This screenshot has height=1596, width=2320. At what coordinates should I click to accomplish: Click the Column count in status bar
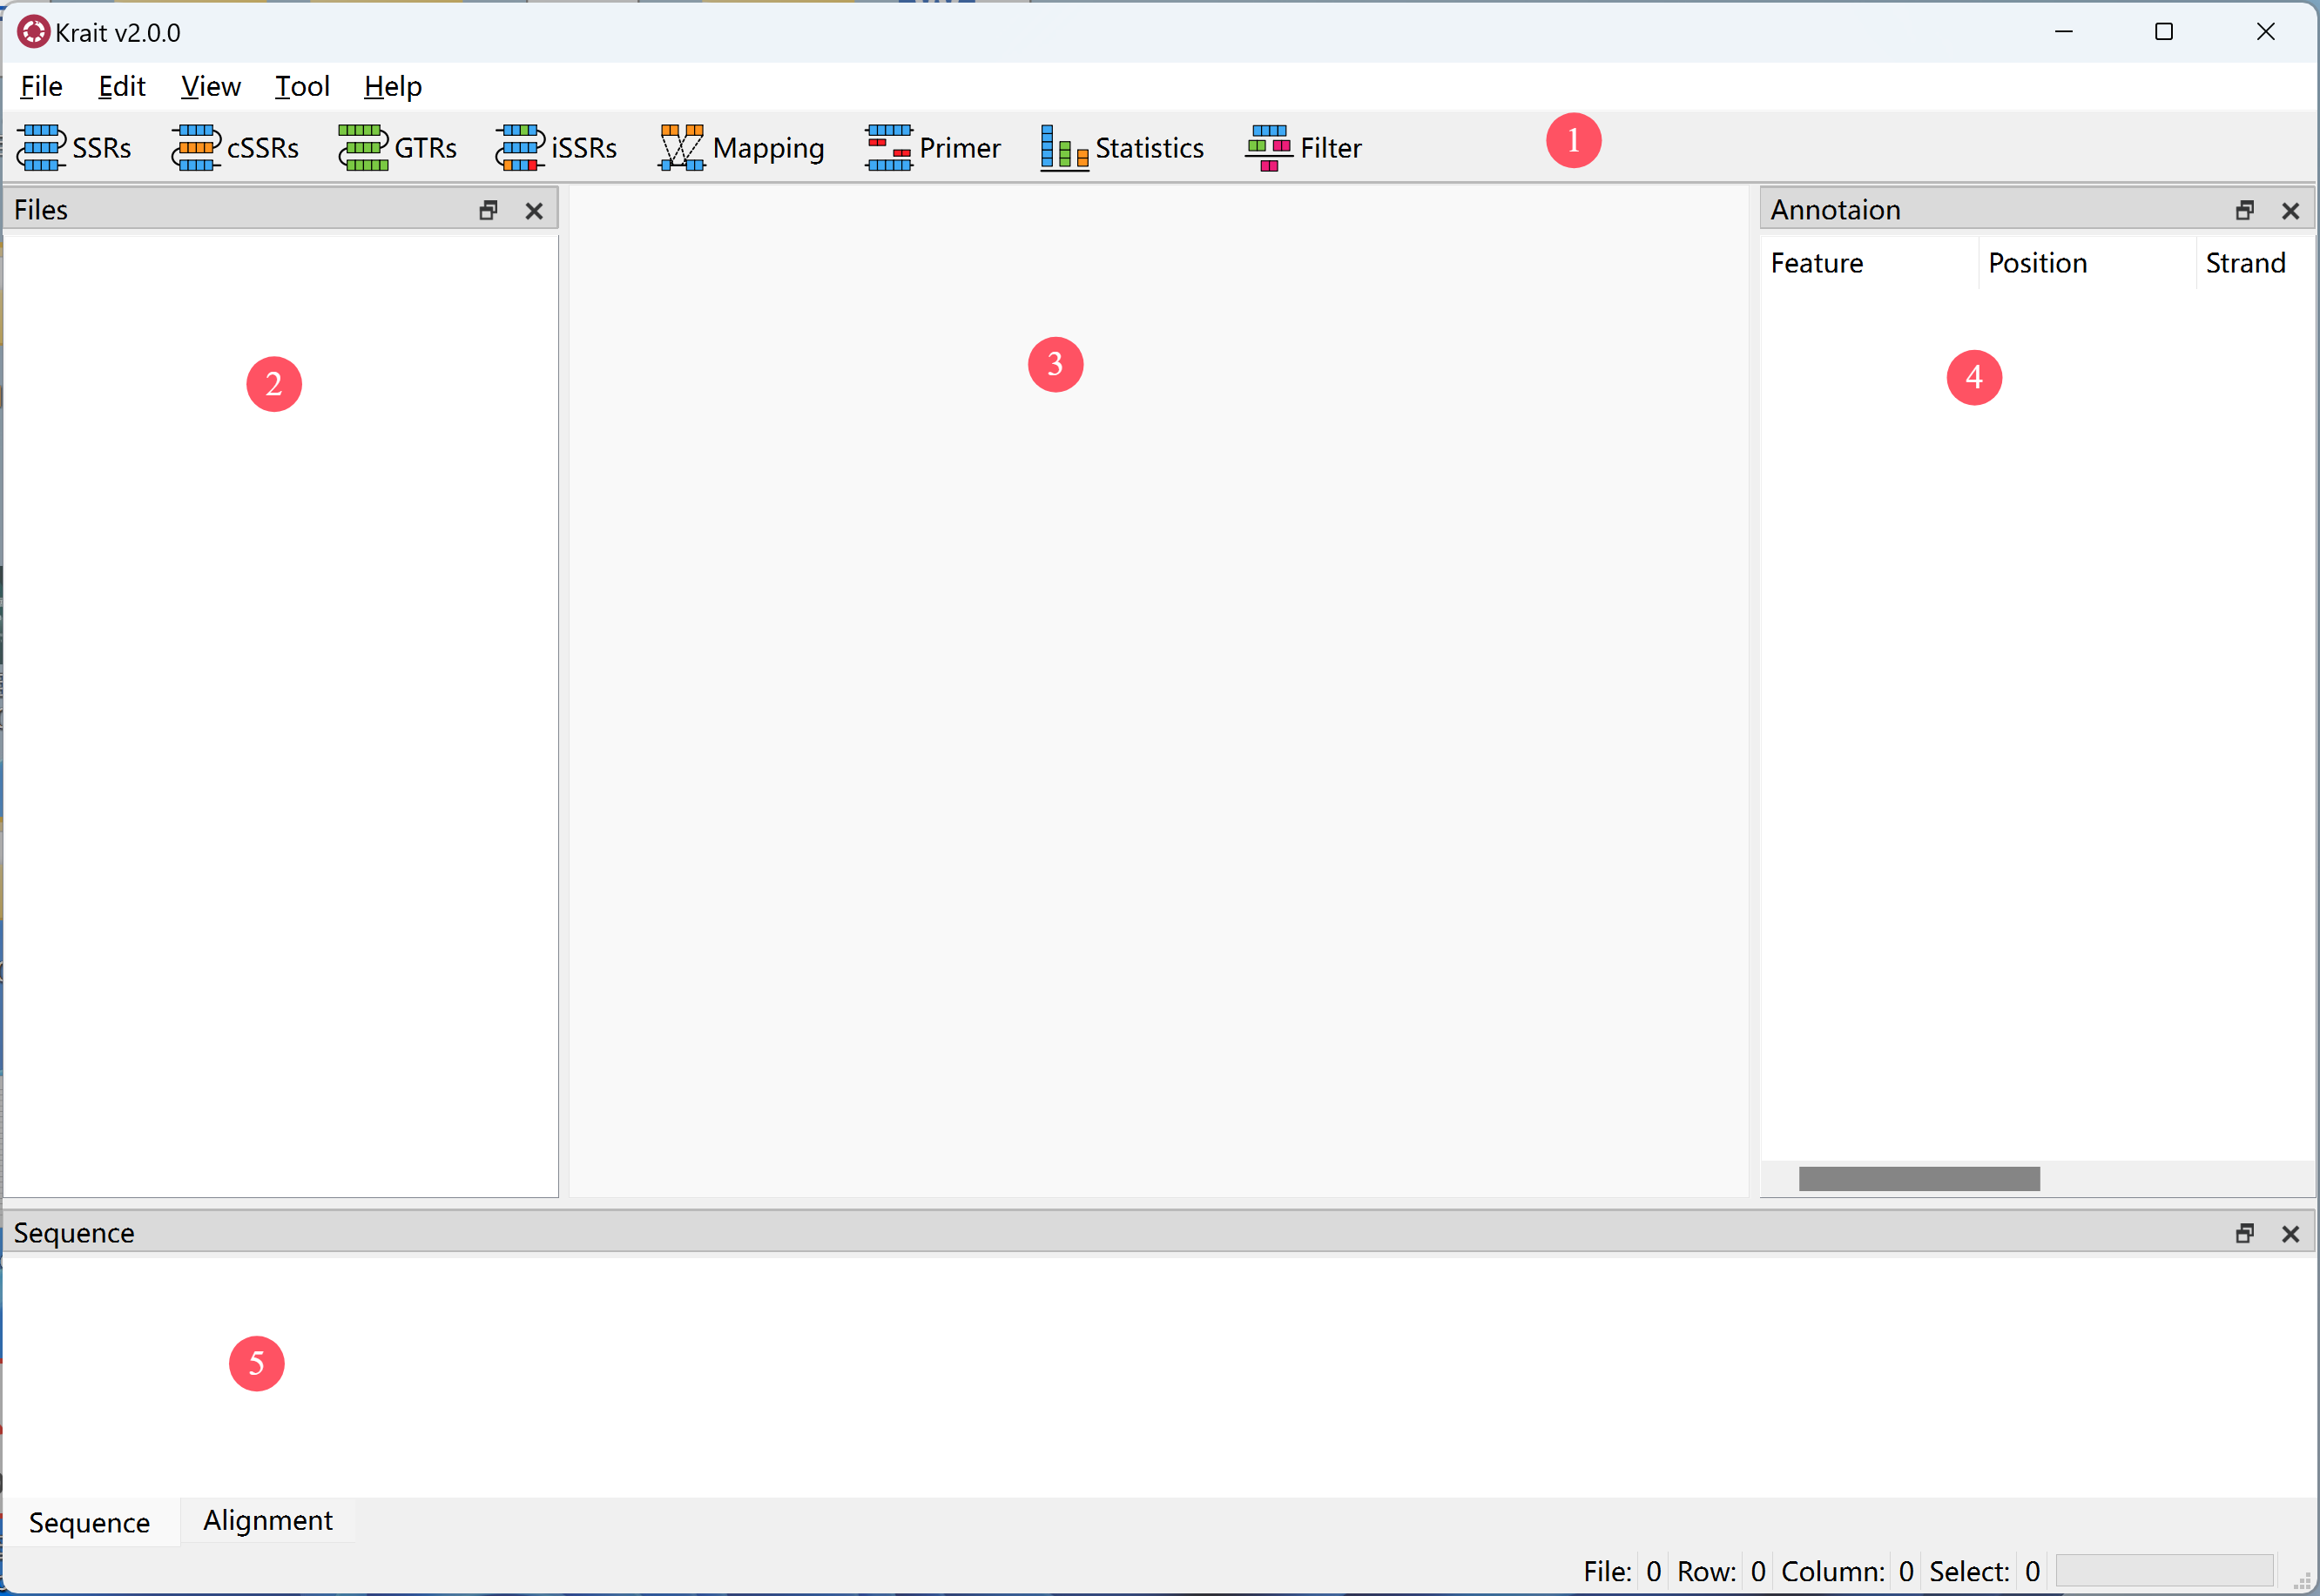(1906, 1571)
